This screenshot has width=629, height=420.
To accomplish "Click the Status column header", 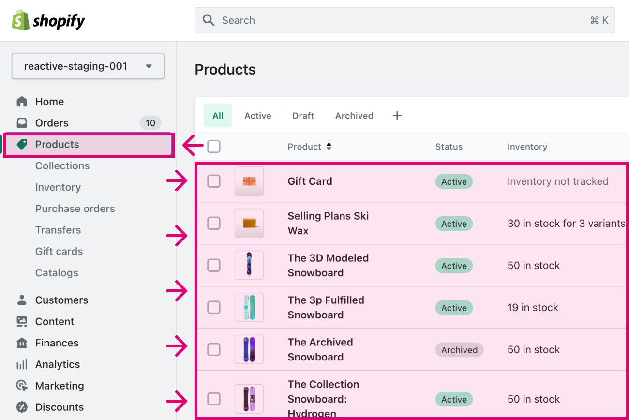I will coord(449,147).
